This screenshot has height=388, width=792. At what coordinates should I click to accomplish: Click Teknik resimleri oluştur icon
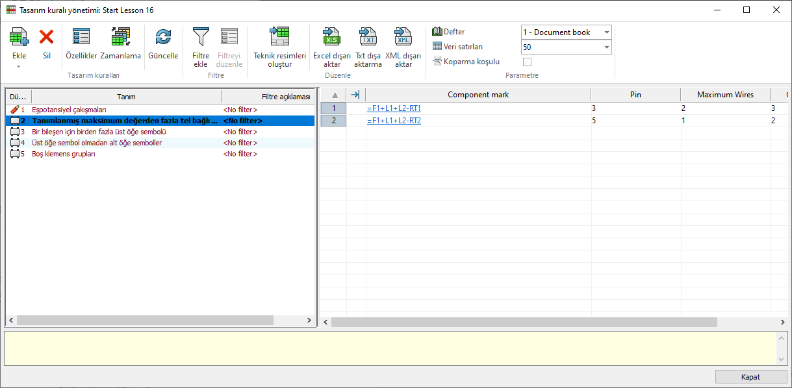click(x=279, y=38)
